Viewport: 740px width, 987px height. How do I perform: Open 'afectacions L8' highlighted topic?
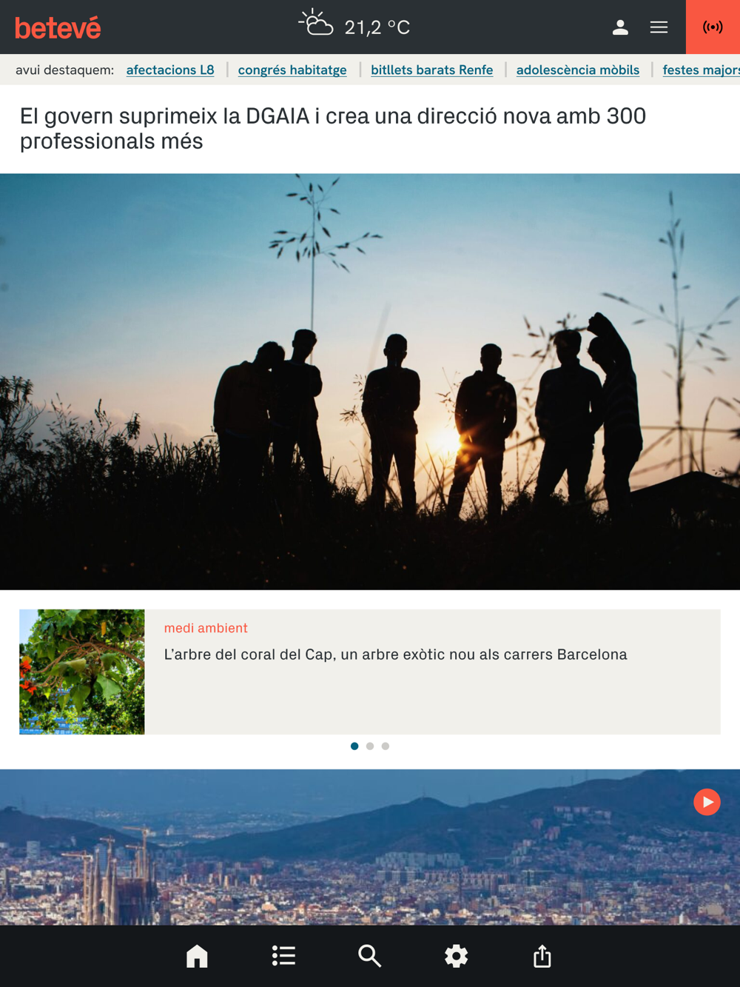tap(170, 70)
